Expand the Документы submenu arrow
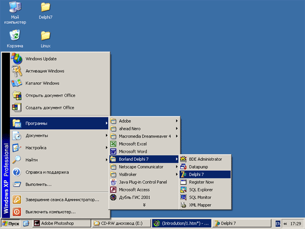This screenshot has height=229, width=305. coord(106,135)
